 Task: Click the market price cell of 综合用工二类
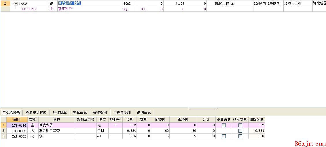click(x=183, y=131)
